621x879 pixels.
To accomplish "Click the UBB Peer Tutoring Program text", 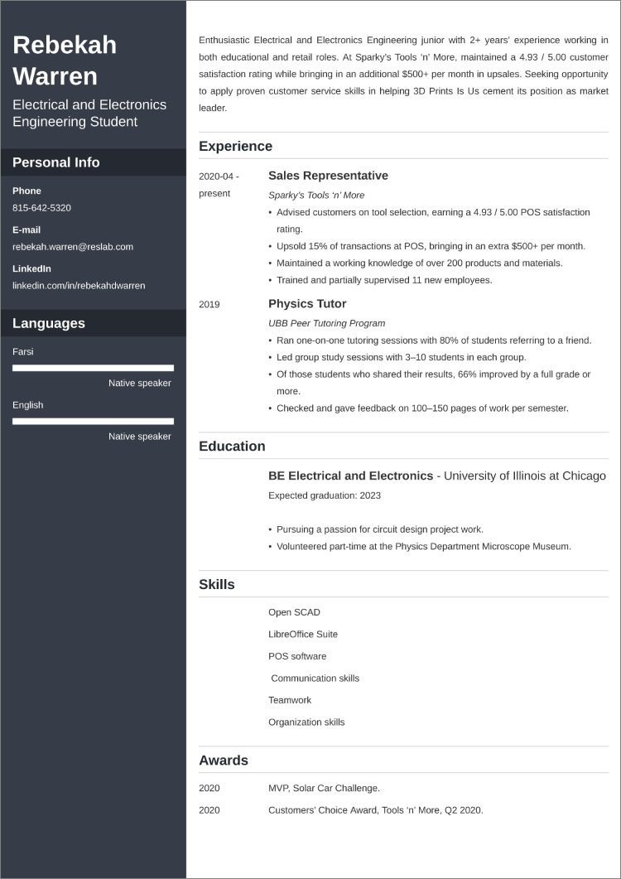I will click(326, 323).
